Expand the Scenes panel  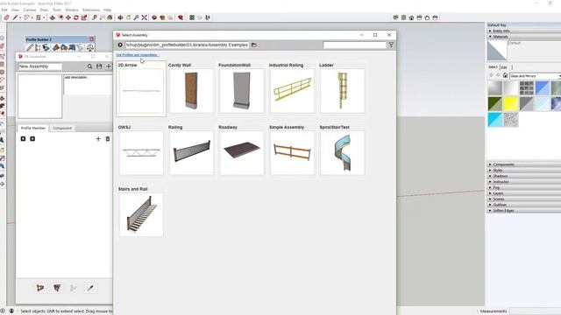524,199
